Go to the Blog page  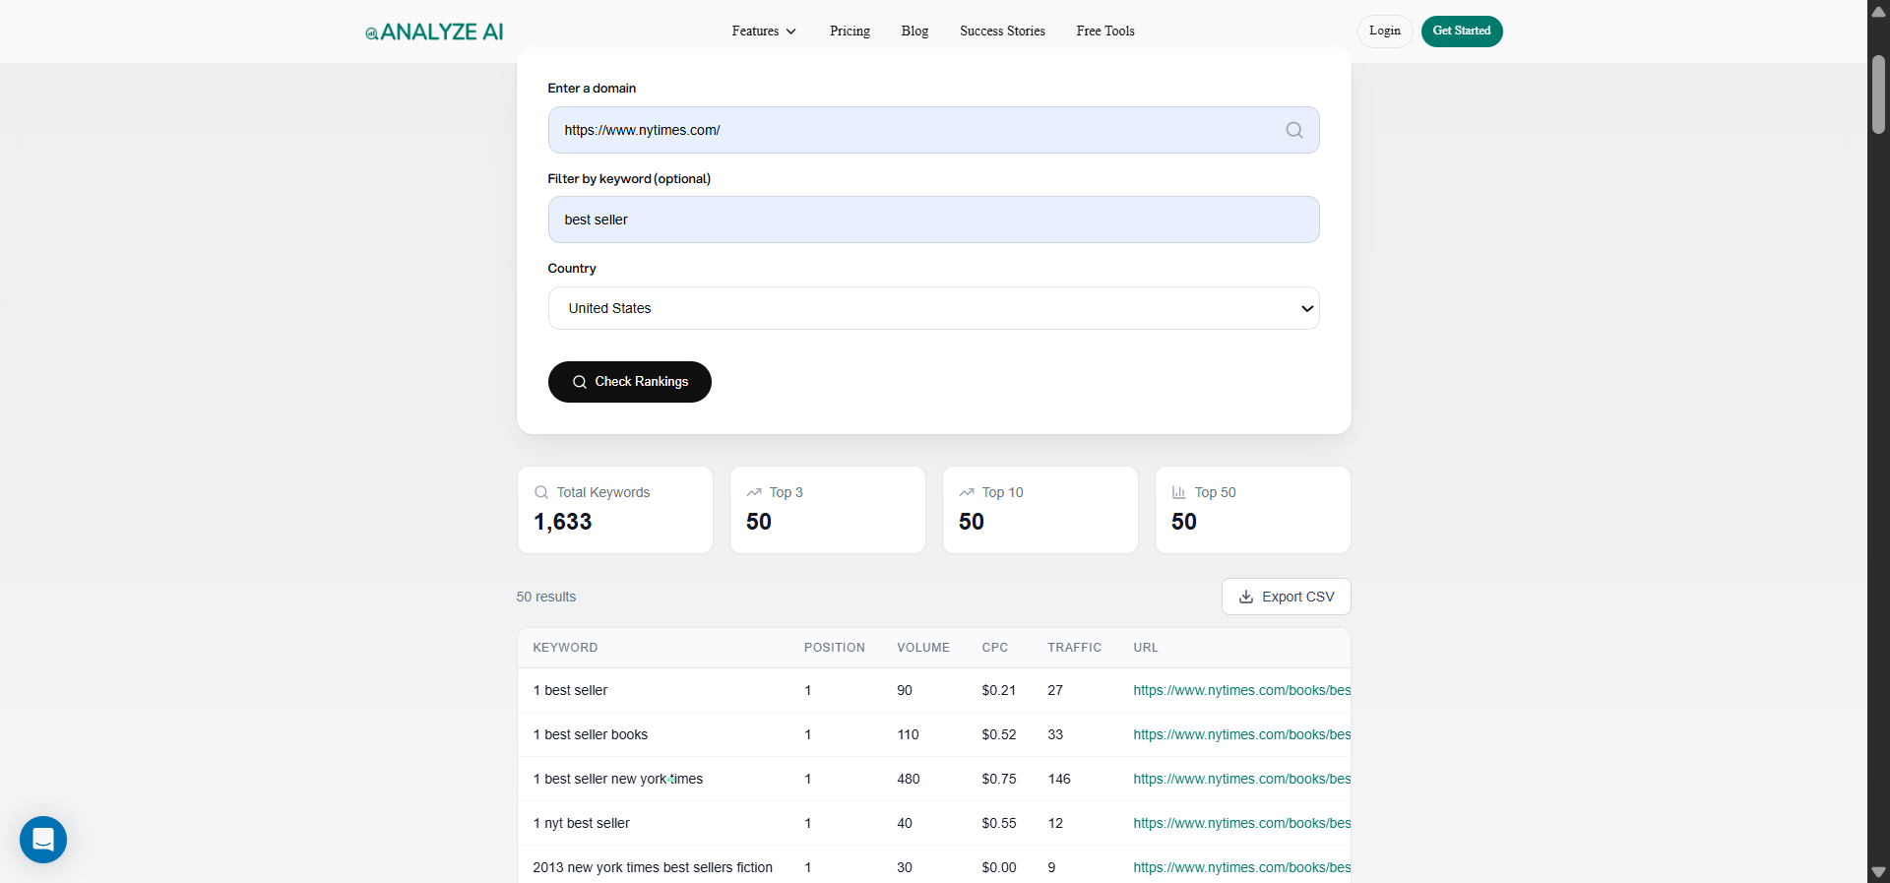click(914, 32)
